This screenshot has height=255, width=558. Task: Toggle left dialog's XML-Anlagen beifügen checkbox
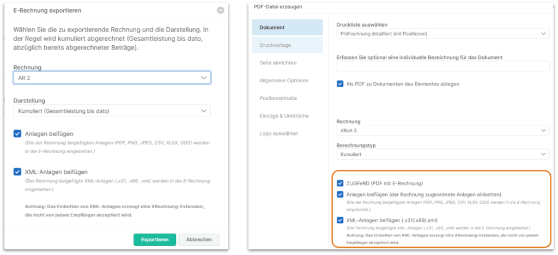pyautogui.click(x=17, y=172)
